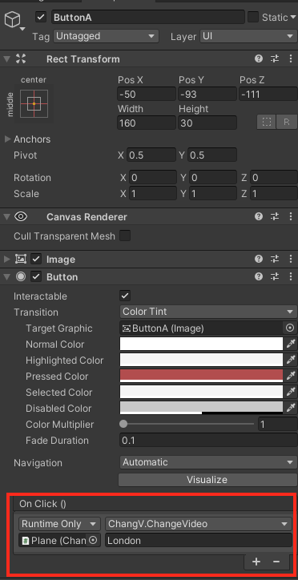Click the Fade Duration field
This screenshot has width=298, height=580.
coord(208,440)
